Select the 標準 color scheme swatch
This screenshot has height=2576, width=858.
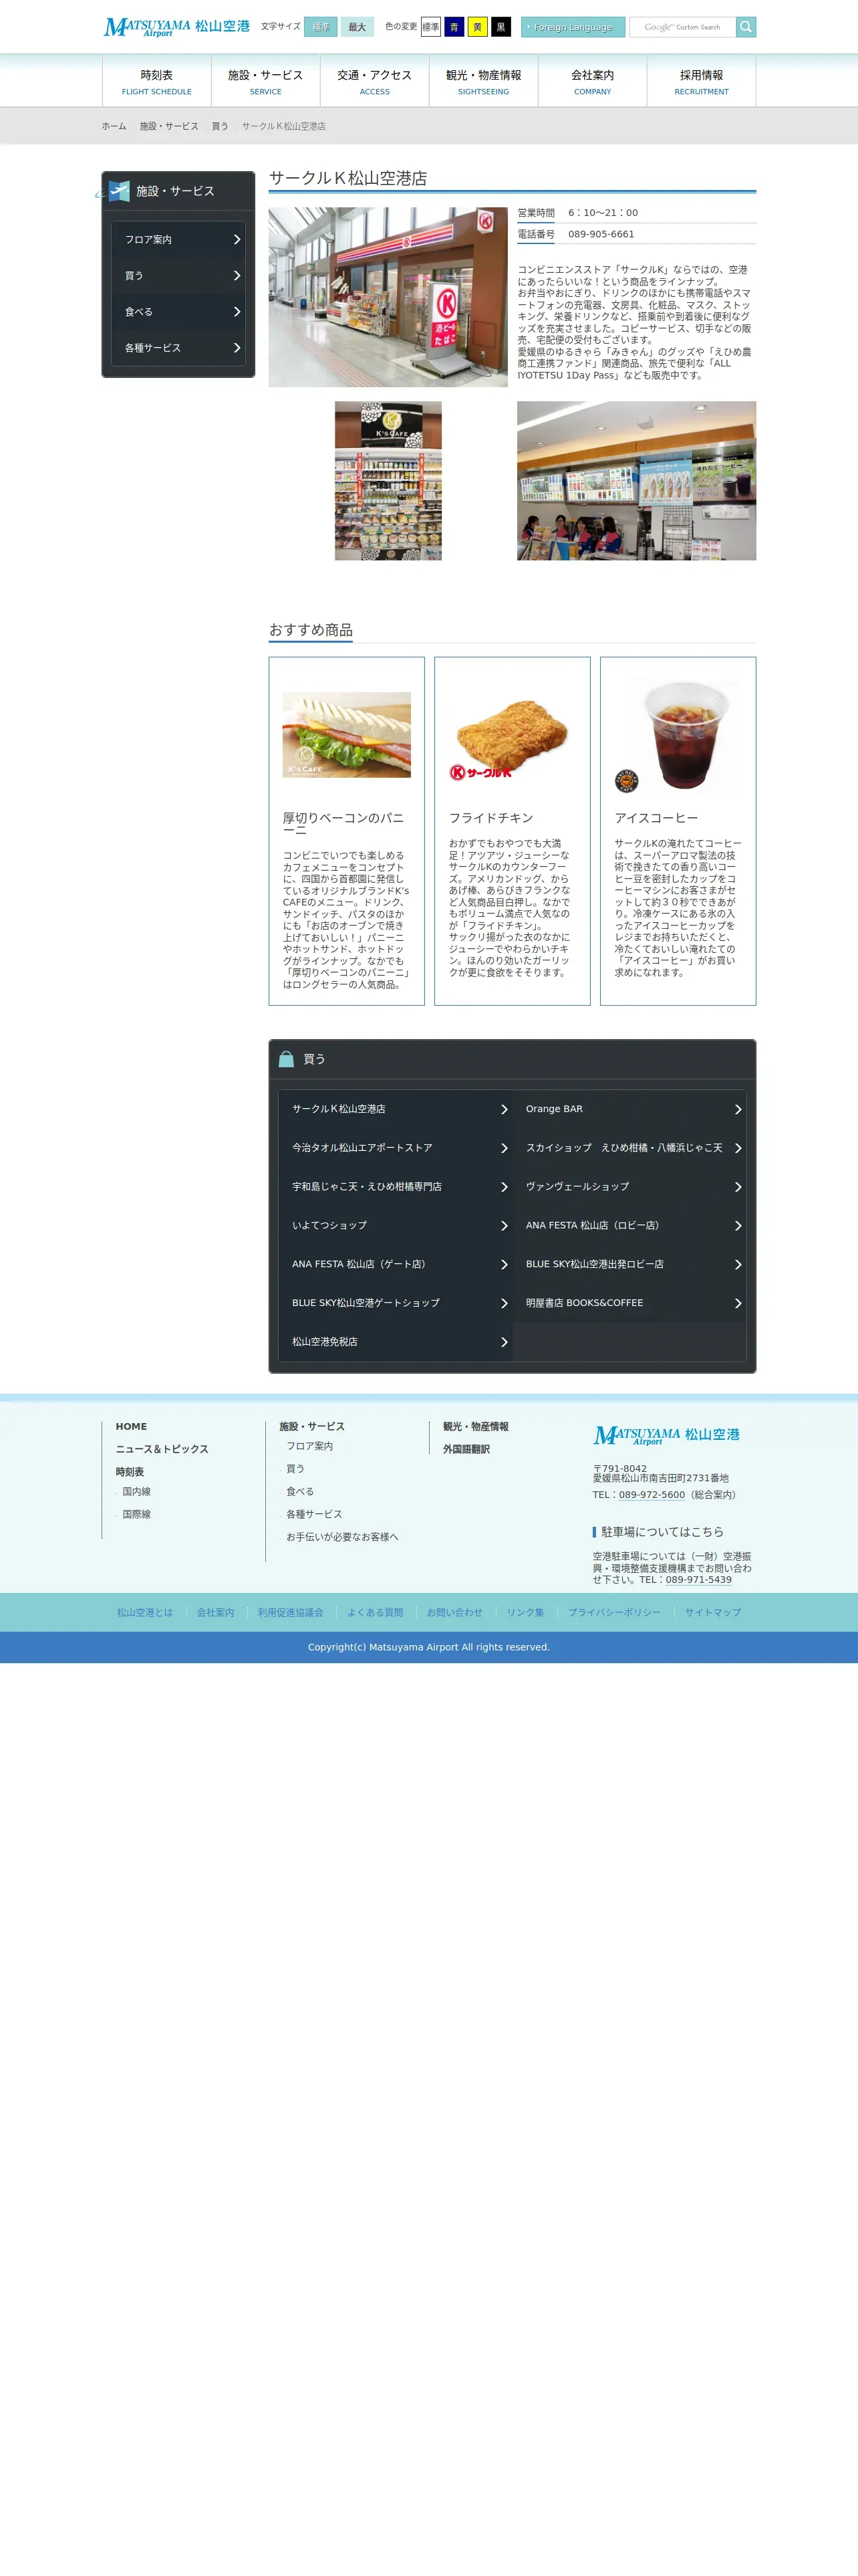(x=430, y=27)
